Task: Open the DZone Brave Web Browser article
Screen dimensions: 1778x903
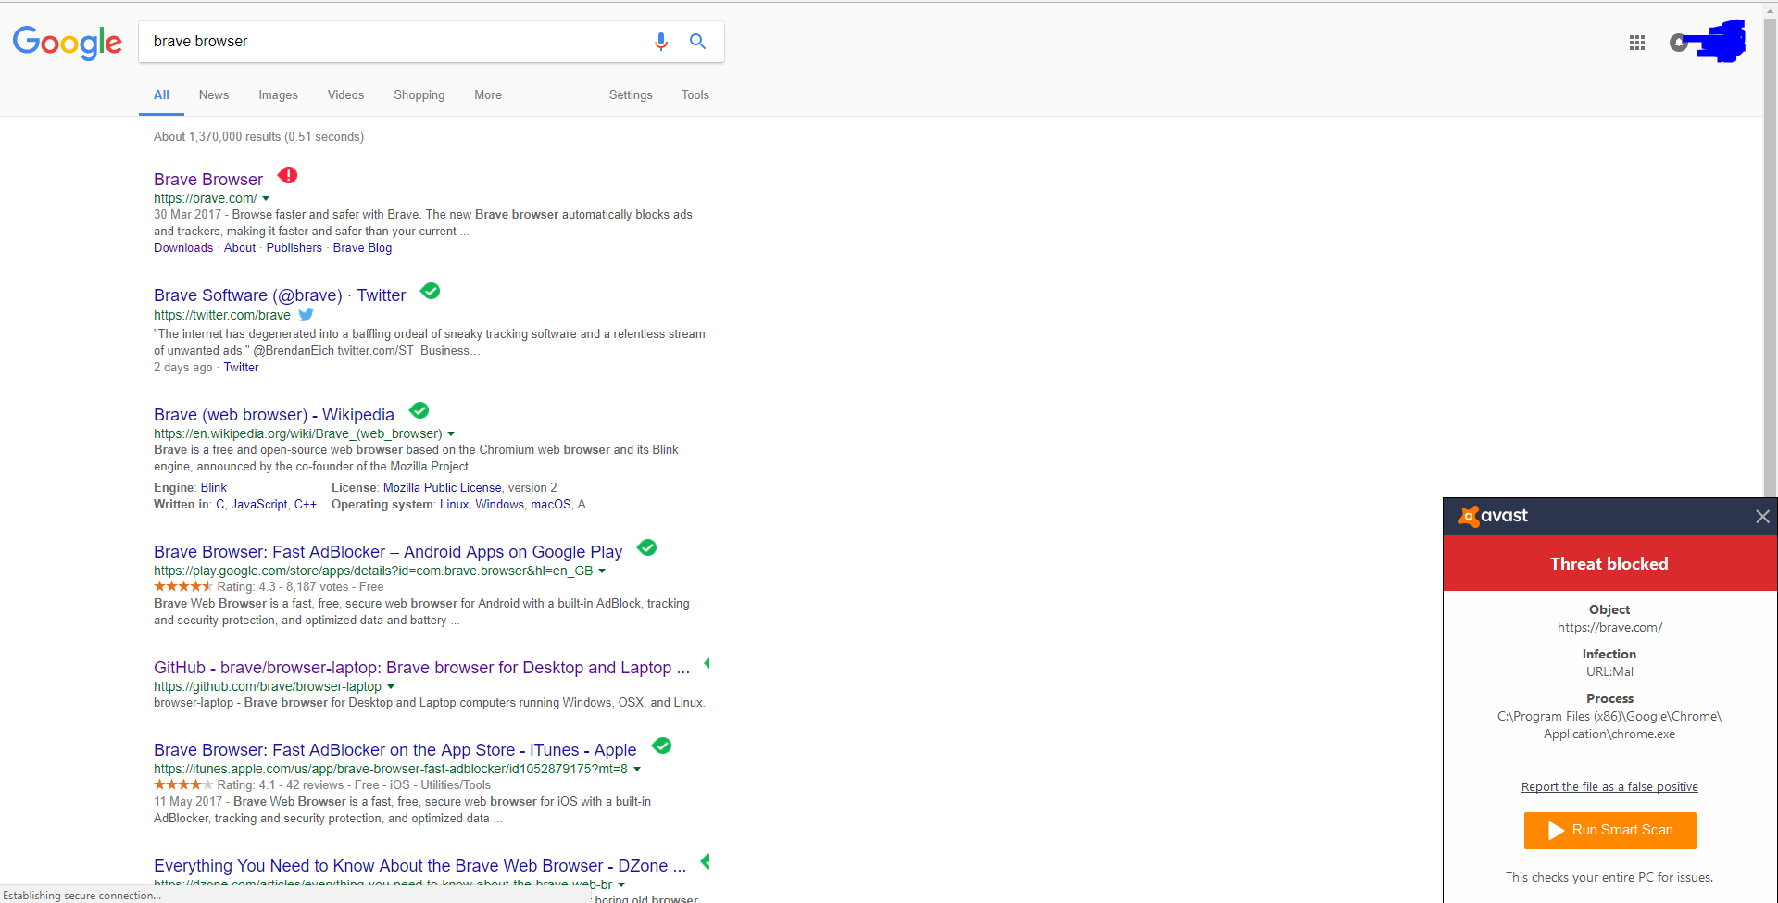Action: [x=420, y=866]
